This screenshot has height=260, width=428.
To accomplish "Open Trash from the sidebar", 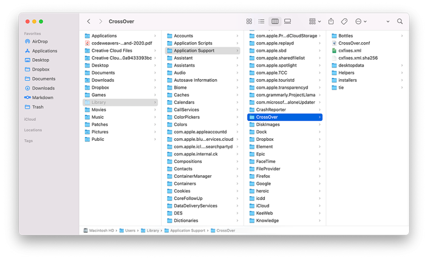I will (38, 107).
